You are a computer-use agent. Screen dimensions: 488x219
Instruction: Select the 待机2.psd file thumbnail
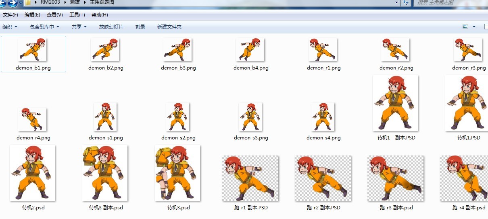[33, 173]
